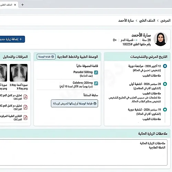Screen dimensions: 172x172
Task: Open PDF icon of first تحليل دم كامل
Action: pos(25,97)
